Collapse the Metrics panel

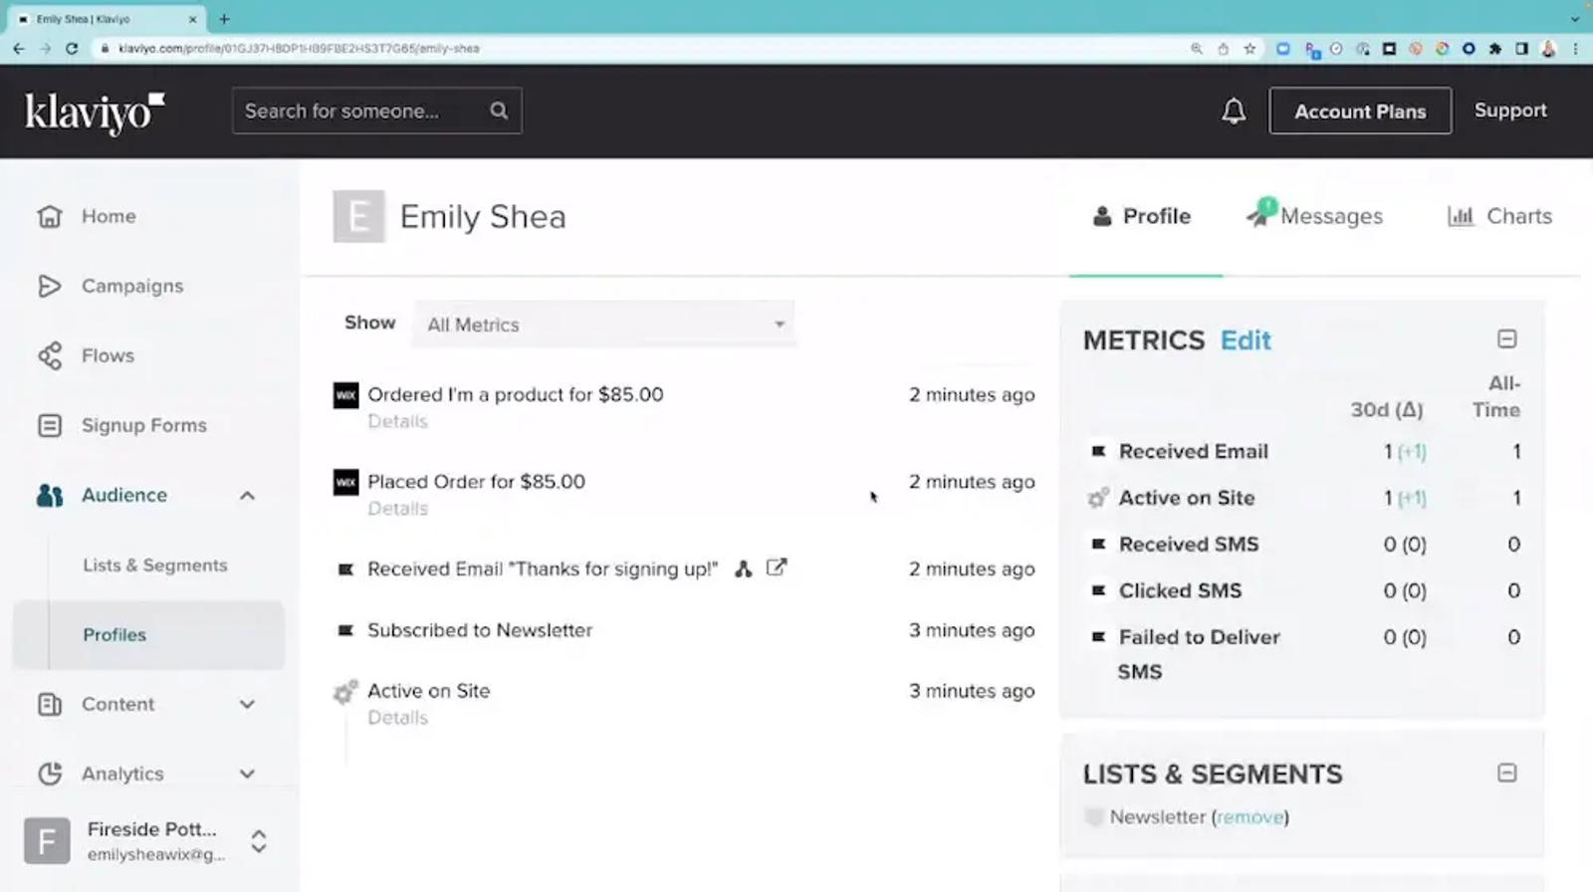coord(1506,339)
